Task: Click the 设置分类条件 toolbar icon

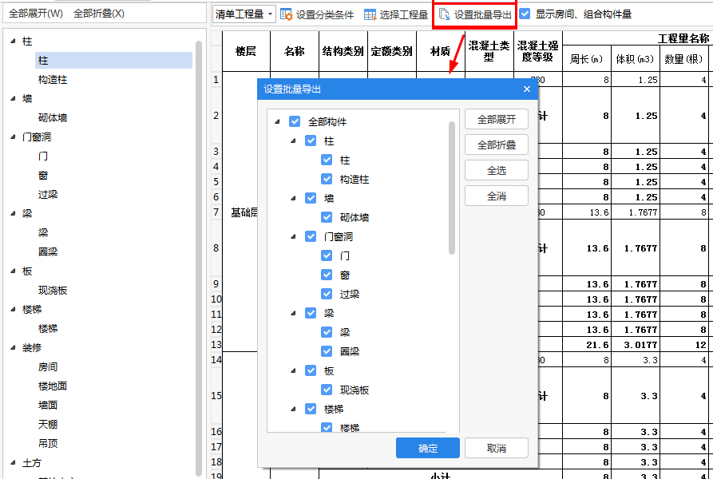Action: (287, 14)
